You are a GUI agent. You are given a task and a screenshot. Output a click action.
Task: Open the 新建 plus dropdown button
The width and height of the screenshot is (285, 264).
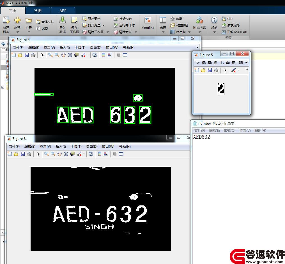point(17,25)
